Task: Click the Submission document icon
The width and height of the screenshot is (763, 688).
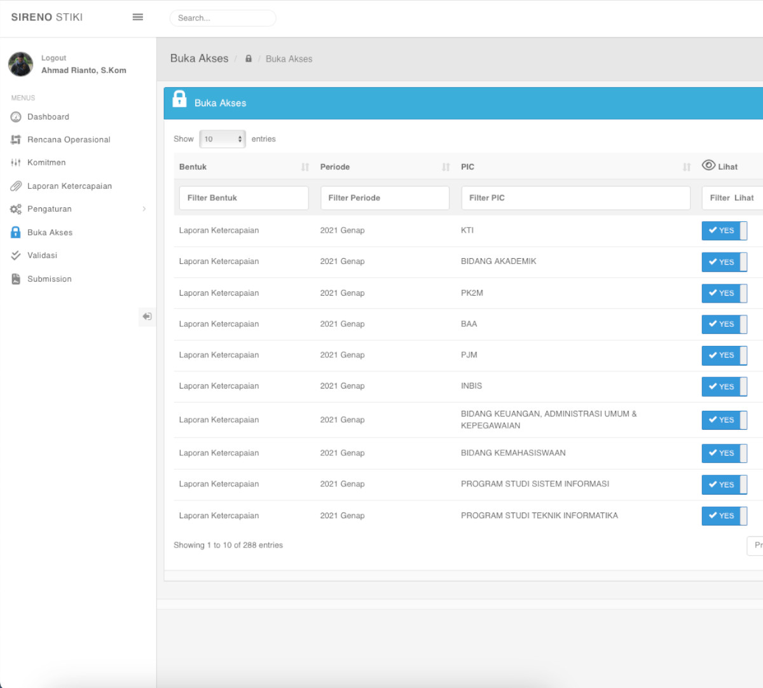Action: [16, 279]
